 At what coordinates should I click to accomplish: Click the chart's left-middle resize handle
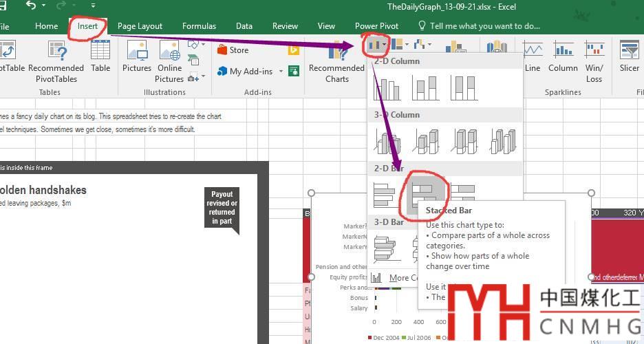[311, 277]
